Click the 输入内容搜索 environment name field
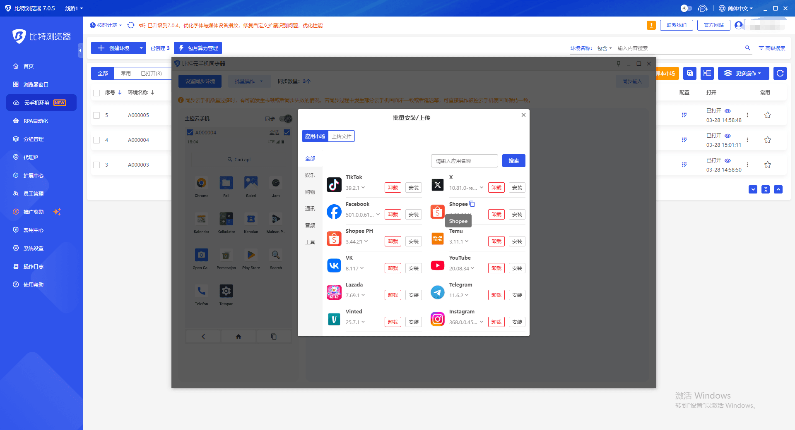The image size is (795, 430). (x=679, y=48)
